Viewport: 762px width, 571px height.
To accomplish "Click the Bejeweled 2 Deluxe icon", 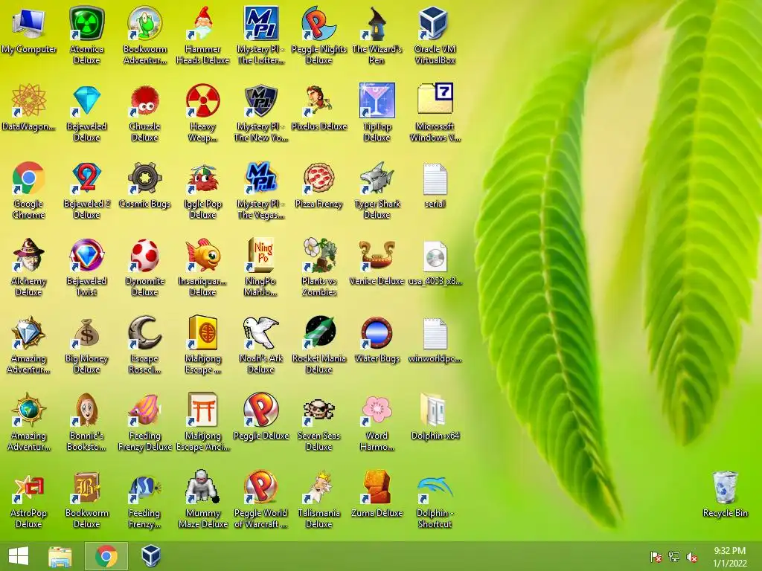I will coord(86,178).
